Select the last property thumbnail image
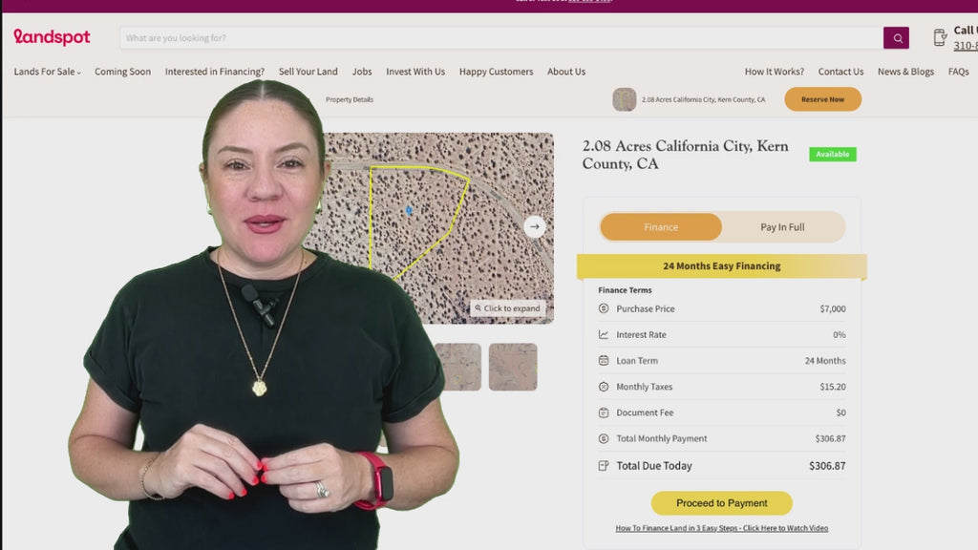978x550 pixels. pos(513,367)
